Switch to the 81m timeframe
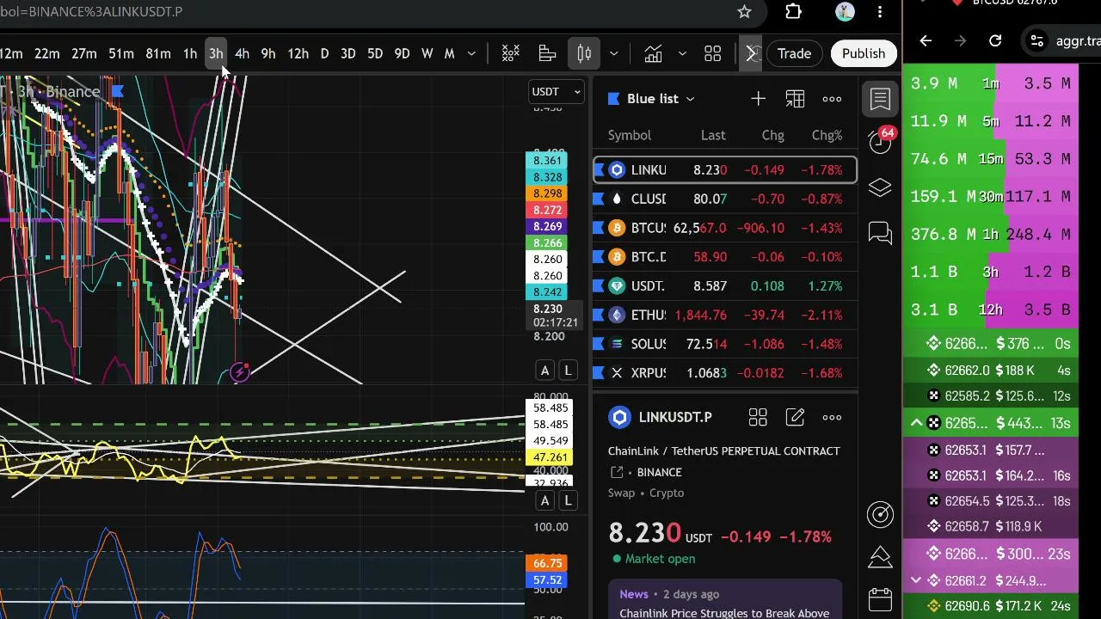Viewport: 1101px width, 619px height. 157,53
